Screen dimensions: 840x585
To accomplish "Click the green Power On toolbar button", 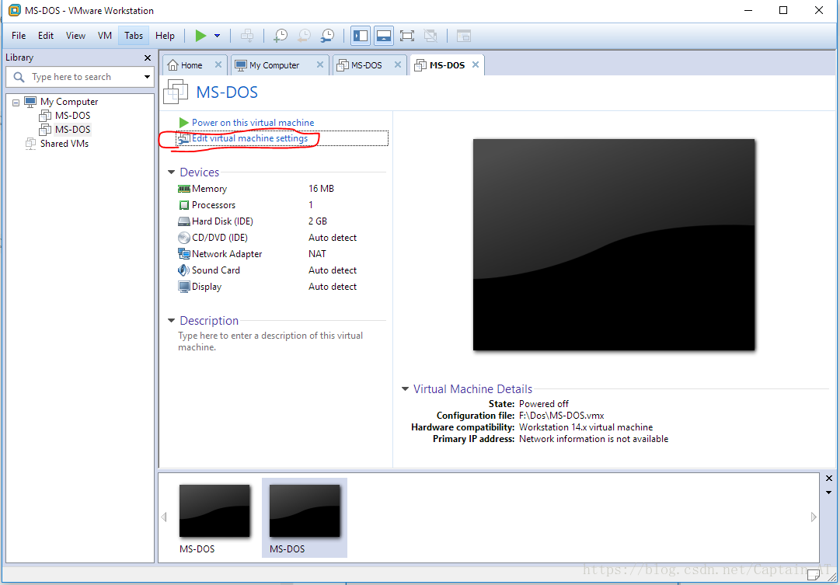I will click(x=201, y=36).
